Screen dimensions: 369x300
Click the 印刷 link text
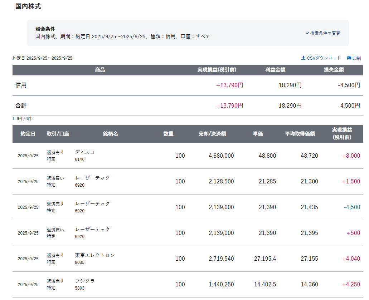coord(356,58)
